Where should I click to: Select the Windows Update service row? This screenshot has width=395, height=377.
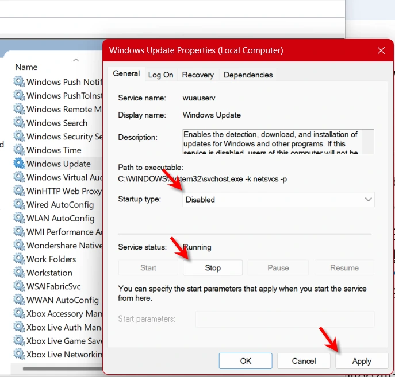(x=57, y=164)
